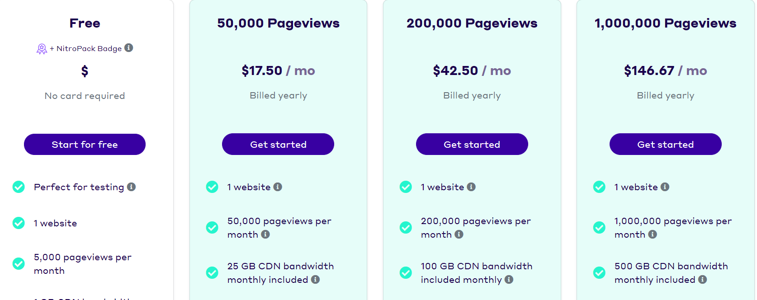Click Get started under 1,000,000 Pageviews plan
The width and height of the screenshot is (757, 300).
665,144
